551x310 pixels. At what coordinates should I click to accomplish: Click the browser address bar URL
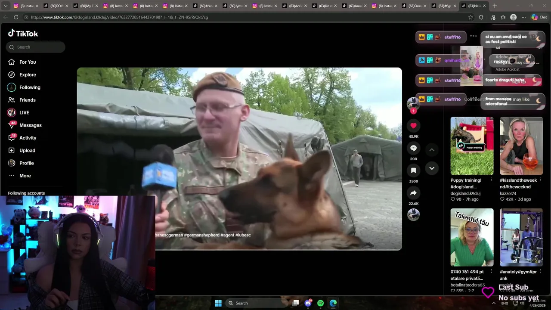point(119,17)
